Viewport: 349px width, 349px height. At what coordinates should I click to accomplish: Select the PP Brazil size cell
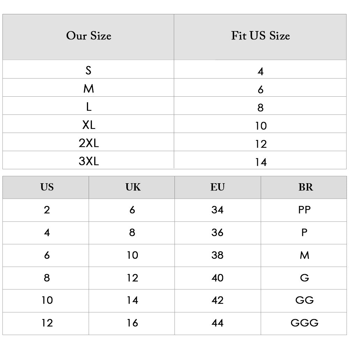point(304,210)
